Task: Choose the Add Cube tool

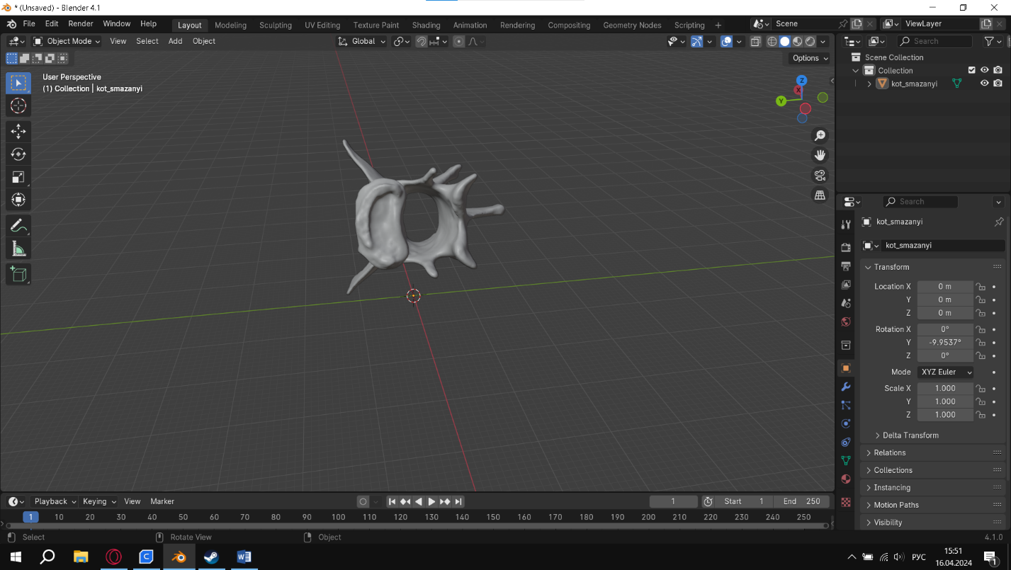Action: [x=18, y=274]
